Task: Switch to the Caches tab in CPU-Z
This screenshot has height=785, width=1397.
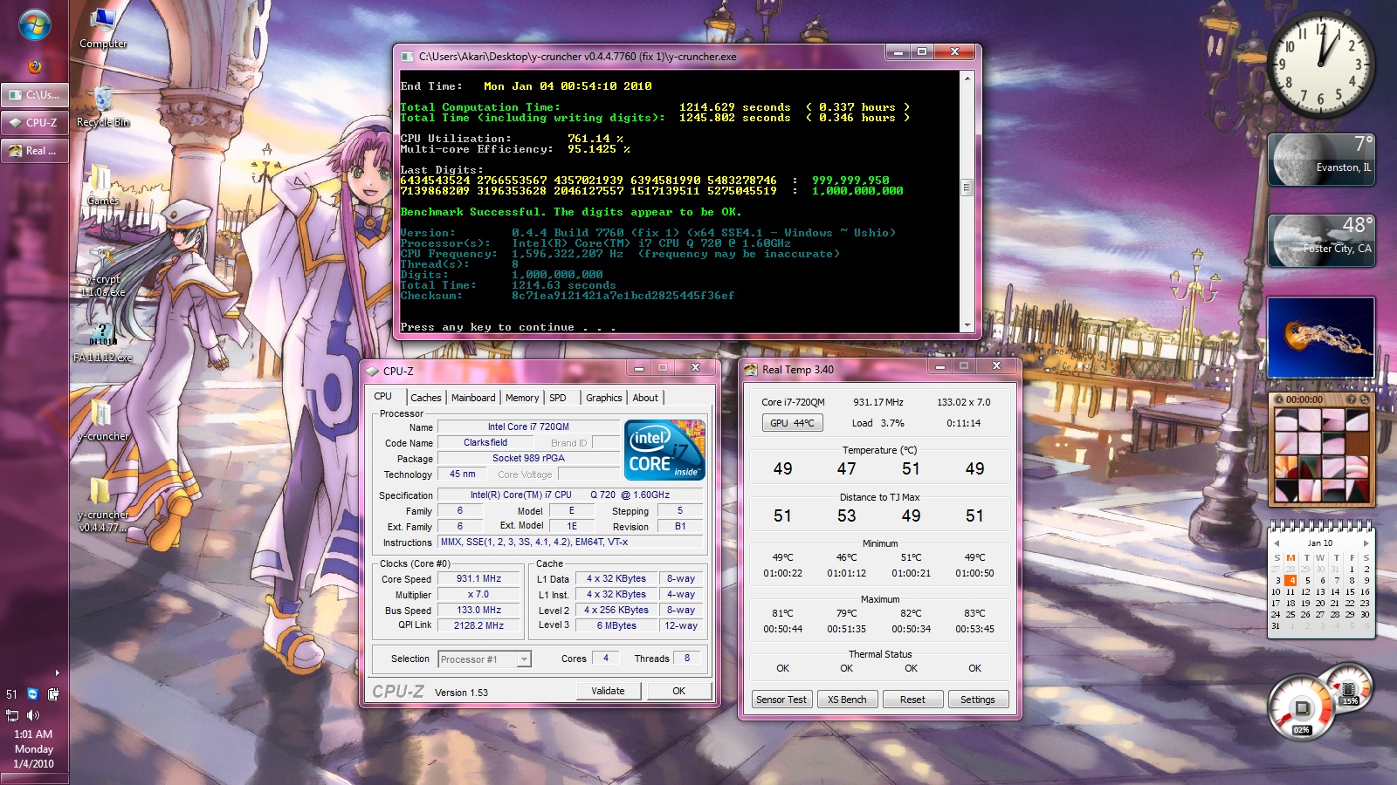Action: [425, 398]
